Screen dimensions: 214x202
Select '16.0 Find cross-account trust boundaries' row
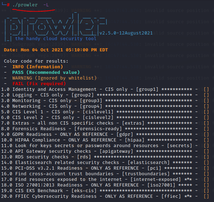pos(105,173)
